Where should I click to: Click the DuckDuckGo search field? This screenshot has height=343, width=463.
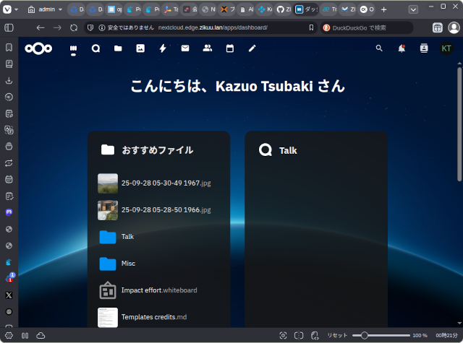(369, 27)
